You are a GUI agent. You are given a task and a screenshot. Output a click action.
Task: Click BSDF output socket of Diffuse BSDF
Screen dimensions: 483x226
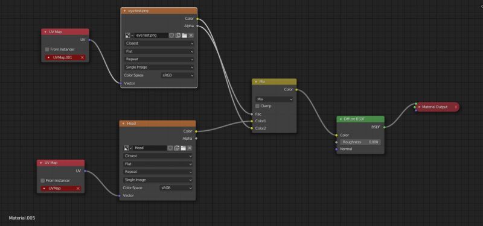tap(384, 127)
